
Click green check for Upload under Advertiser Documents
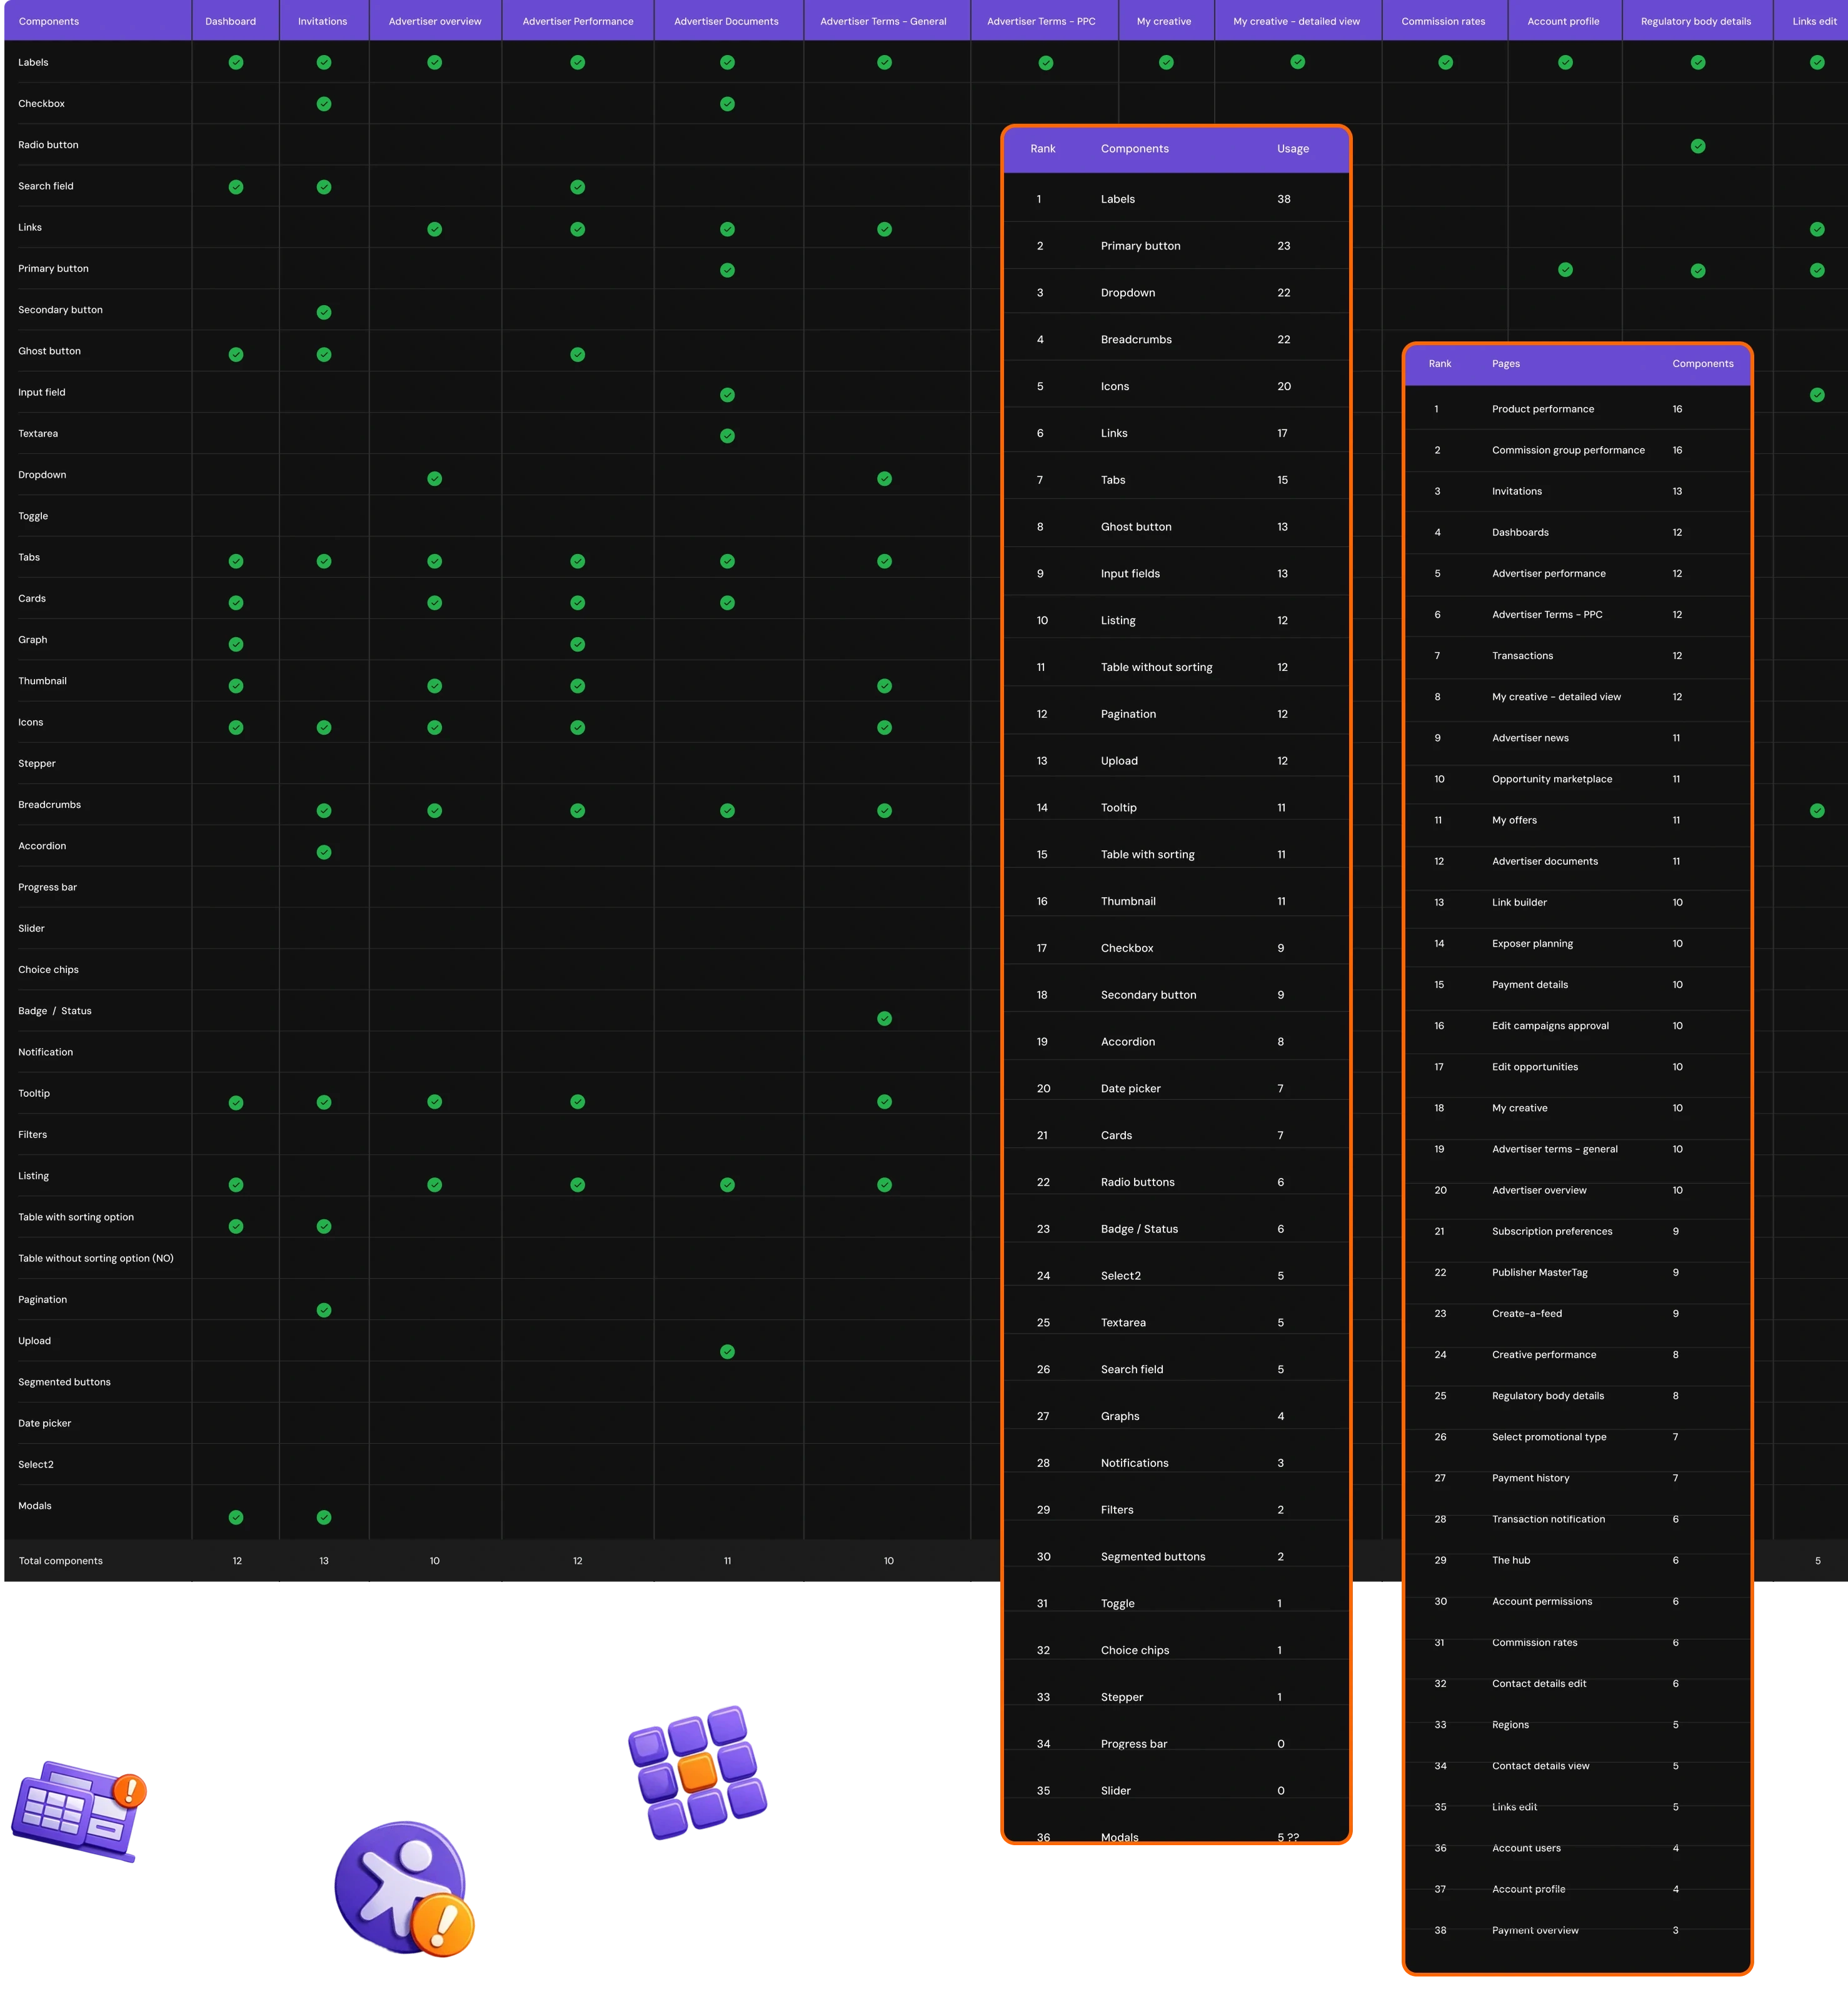tap(727, 1351)
